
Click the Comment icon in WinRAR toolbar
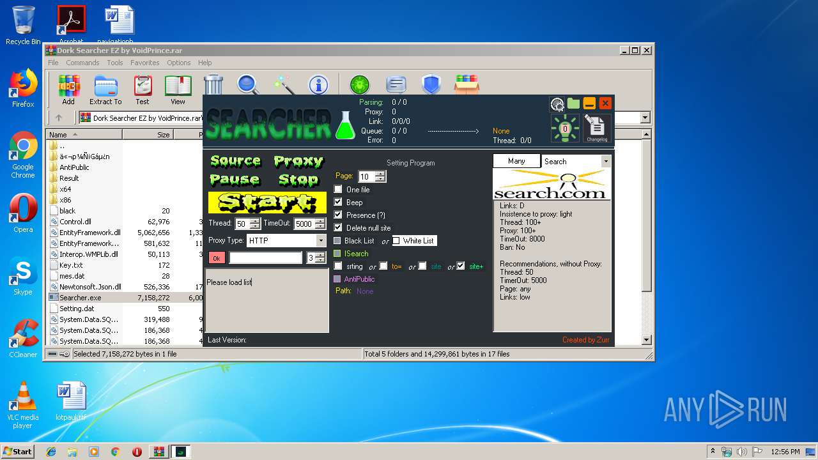(x=396, y=84)
